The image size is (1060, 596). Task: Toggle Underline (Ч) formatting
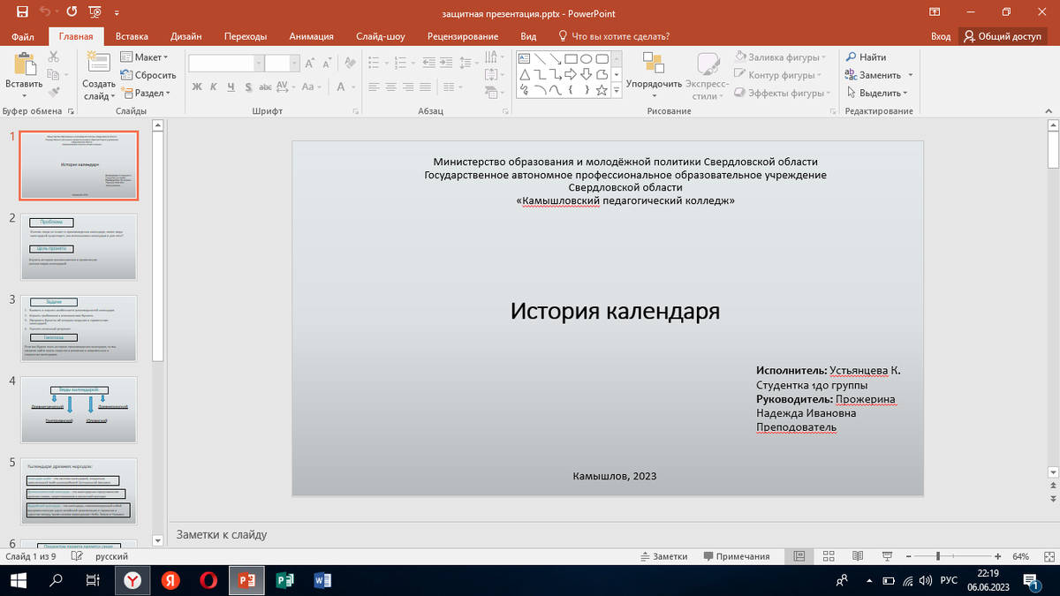pos(231,87)
